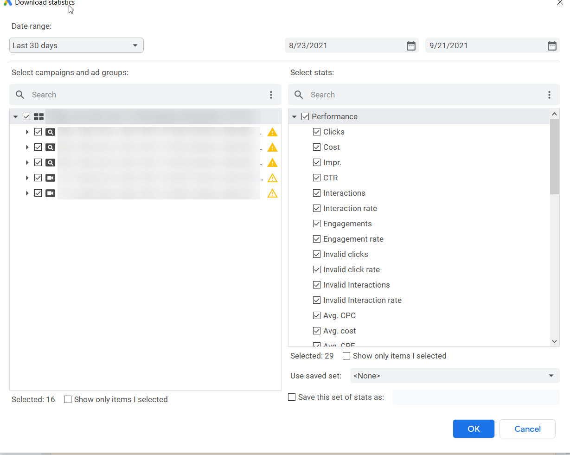Collapse the Performance stats group
The image size is (570, 455).
click(x=294, y=117)
